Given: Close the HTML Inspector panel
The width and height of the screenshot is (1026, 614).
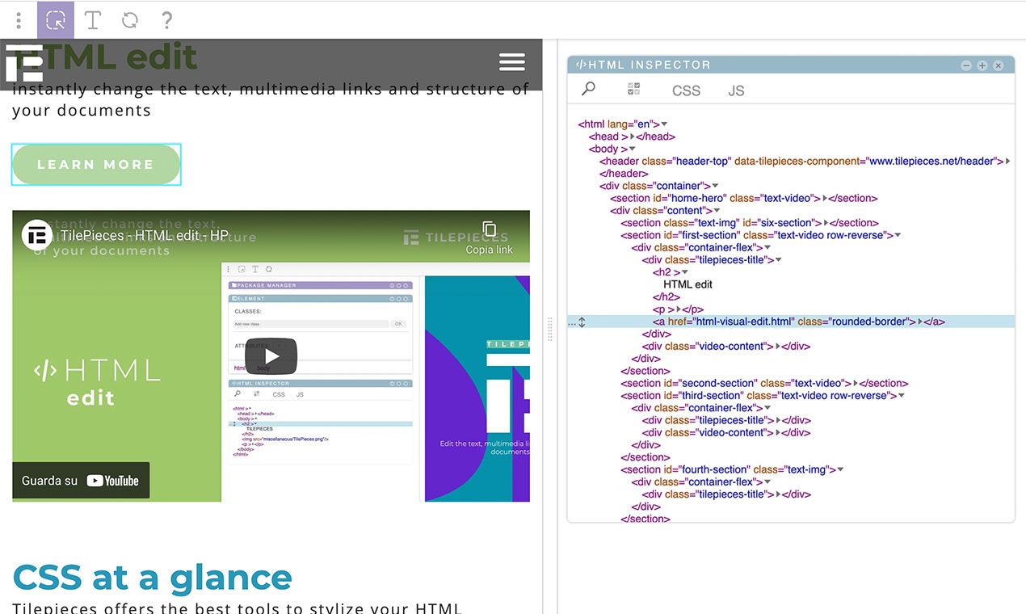Looking at the screenshot, I should pyautogui.click(x=999, y=65).
